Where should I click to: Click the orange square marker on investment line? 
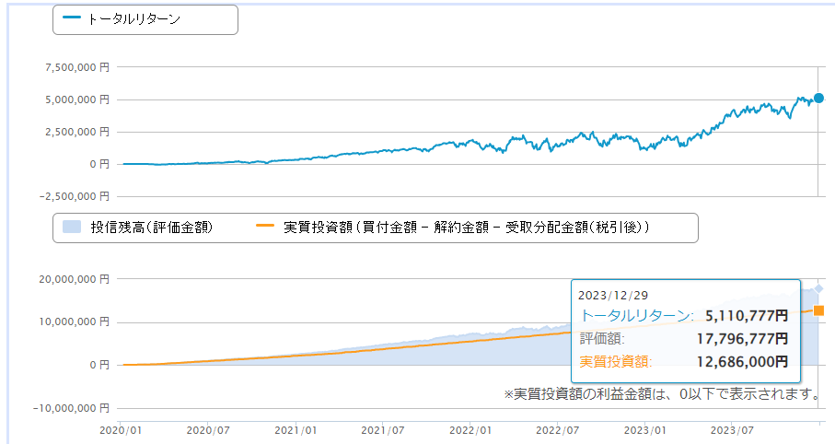click(x=818, y=310)
